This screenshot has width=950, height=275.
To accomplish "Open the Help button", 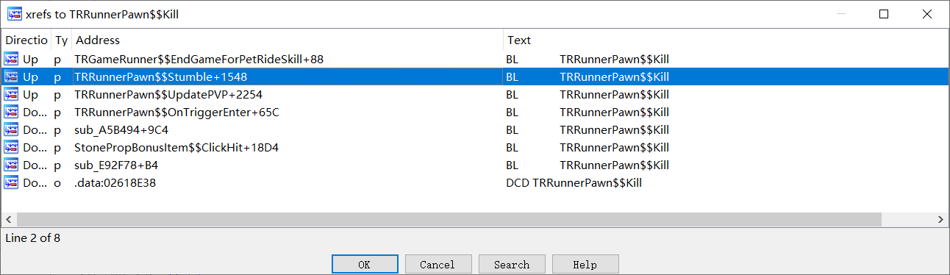I will tap(585, 264).
